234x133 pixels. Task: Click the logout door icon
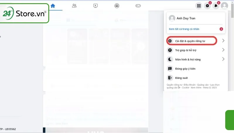click(170, 78)
